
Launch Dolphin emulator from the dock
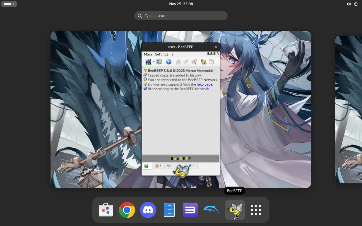(211, 210)
